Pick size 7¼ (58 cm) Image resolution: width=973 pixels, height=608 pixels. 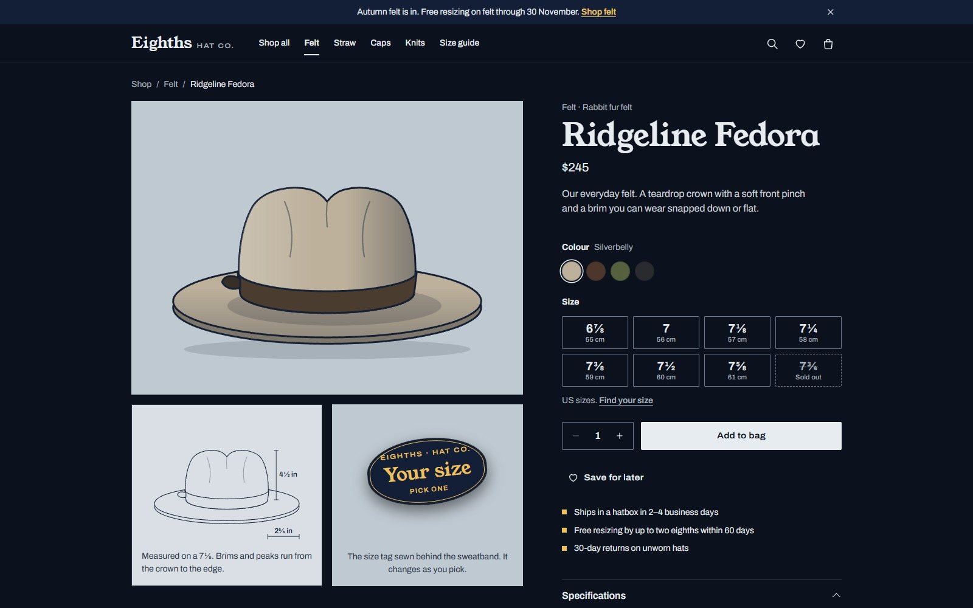point(808,333)
